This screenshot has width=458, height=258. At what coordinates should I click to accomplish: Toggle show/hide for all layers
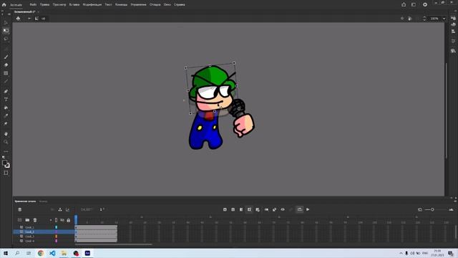62,220
